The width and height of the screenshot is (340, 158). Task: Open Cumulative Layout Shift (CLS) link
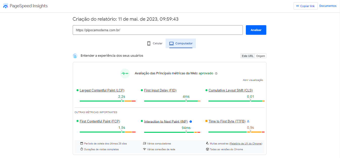[x=230, y=90]
